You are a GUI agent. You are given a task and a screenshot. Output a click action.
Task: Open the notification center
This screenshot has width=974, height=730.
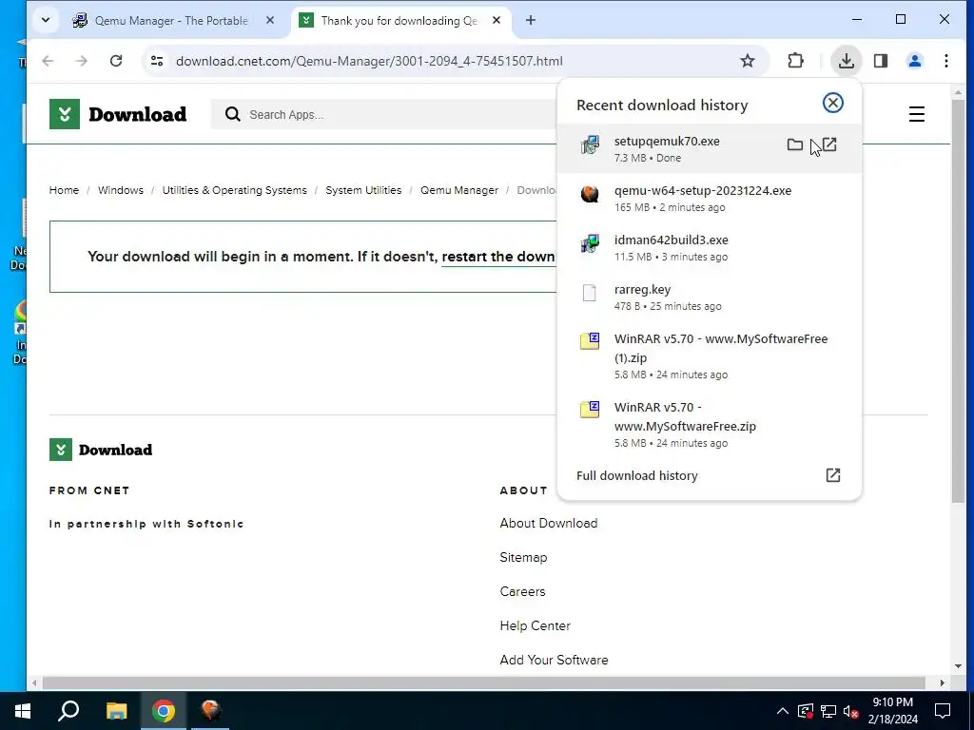pyautogui.click(x=943, y=711)
